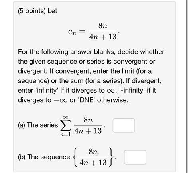Click the '(a) The series' label
Screen dimensions: 189x173
pos(38,125)
